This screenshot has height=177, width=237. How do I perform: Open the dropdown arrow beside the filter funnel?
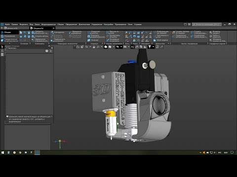click(153, 47)
